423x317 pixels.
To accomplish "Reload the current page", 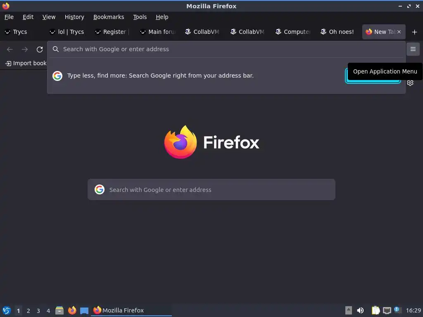I will (40, 50).
